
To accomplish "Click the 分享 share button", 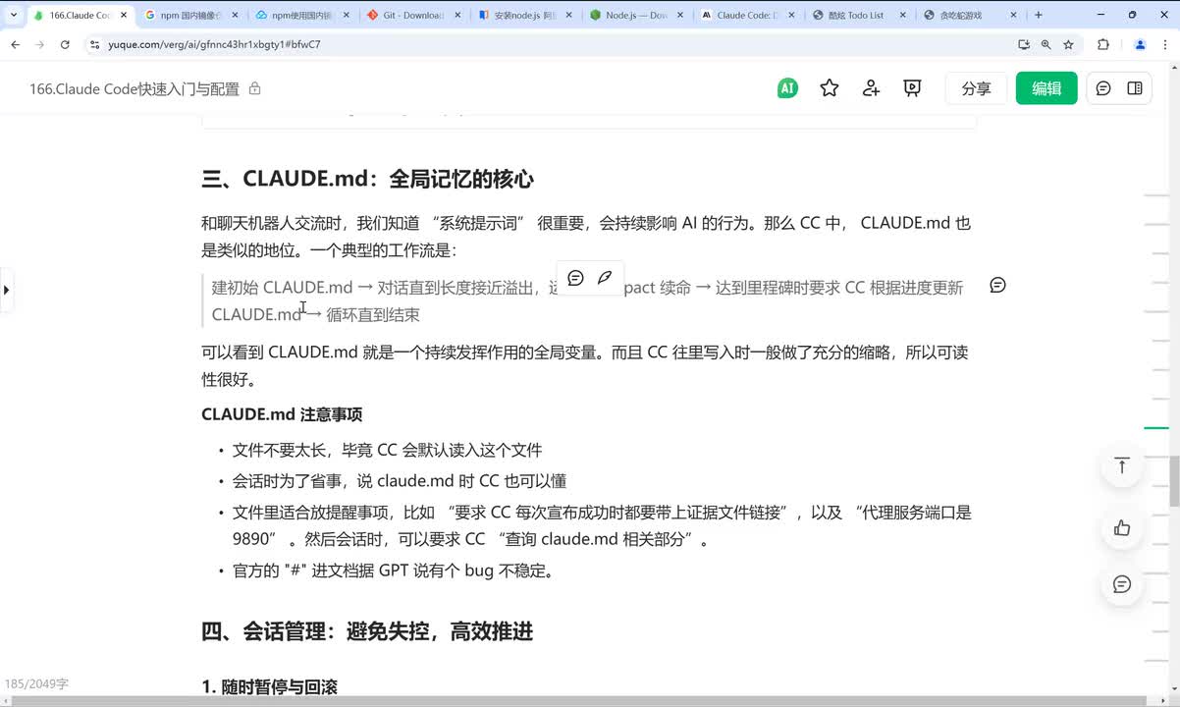I will click(976, 88).
